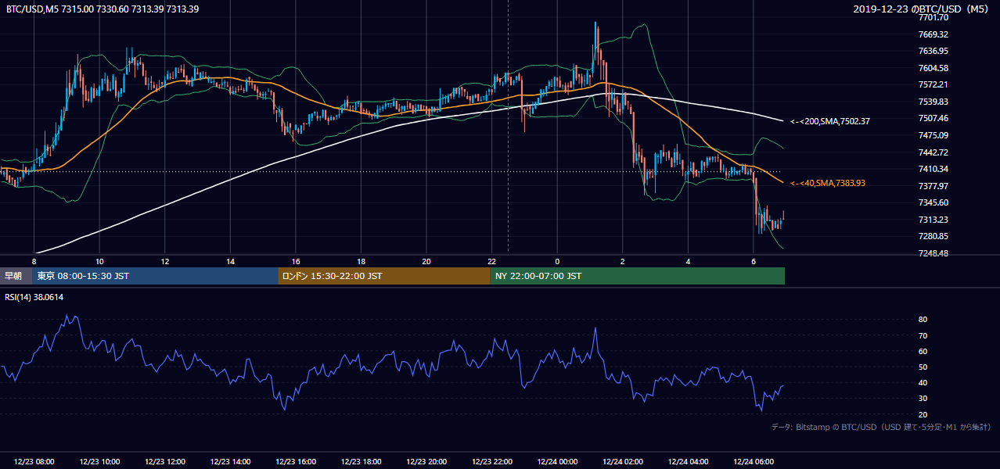Click the 7701.70 price axis label

[933, 18]
